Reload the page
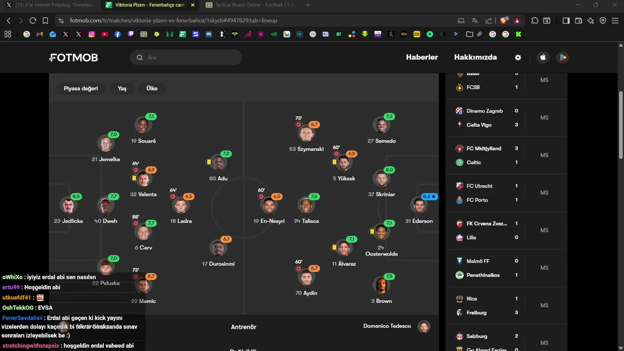The width and height of the screenshot is (624, 351). pos(33,20)
